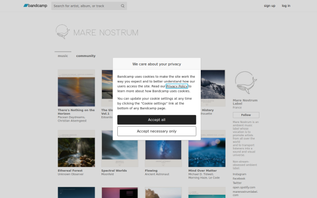Click the Bandcamp logo

[x=35, y=6]
